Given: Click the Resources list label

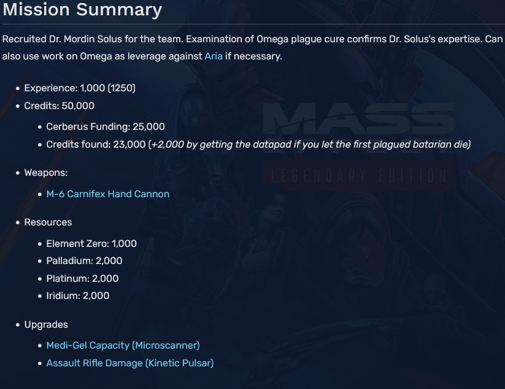Looking at the screenshot, I should [x=48, y=222].
